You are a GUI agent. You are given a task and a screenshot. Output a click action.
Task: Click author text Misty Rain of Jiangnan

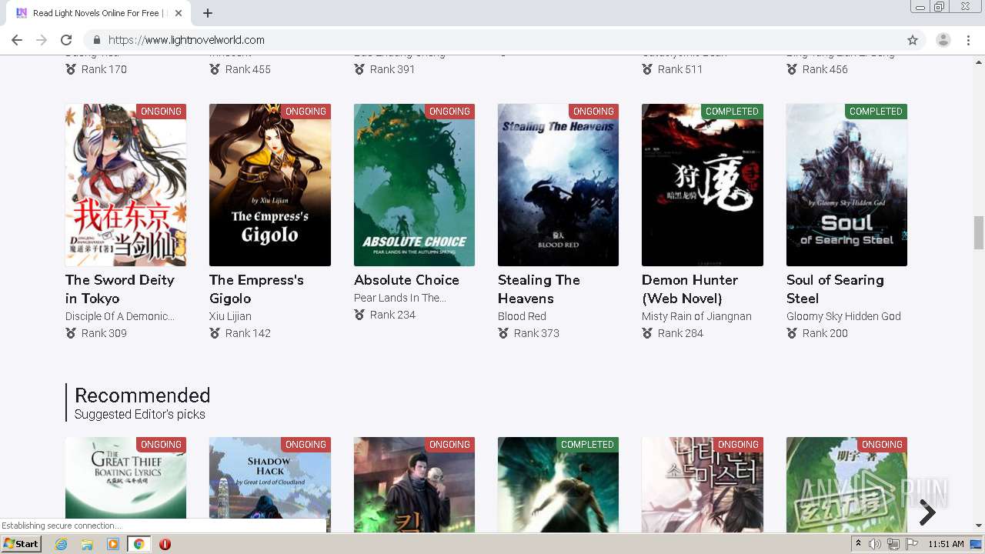pyautogui.click(x=696, y=316)
